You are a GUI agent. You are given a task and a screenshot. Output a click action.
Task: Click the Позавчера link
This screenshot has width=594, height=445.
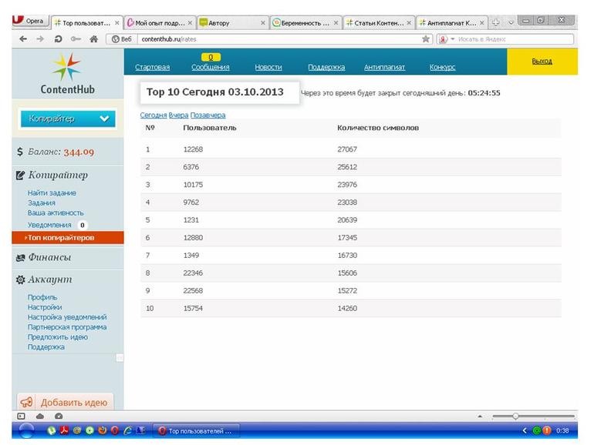pyautogui.click(x=208, y=115)
